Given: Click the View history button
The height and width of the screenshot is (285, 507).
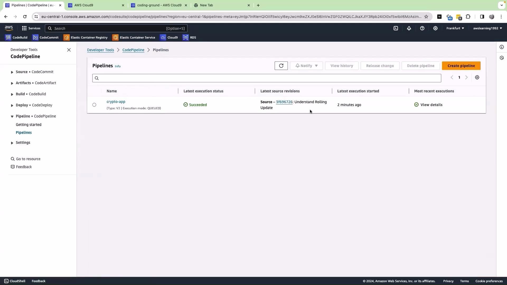Looking at the screenshot, I should click(x=342, y=66).
